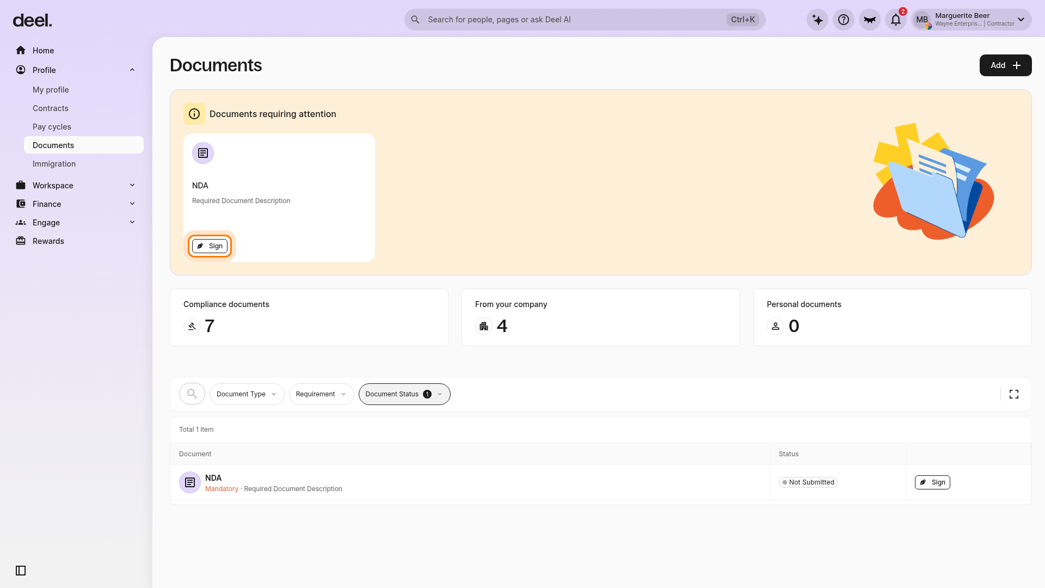Focus the Deel AI search field
1045x588 pixels.
pos(585,20)
